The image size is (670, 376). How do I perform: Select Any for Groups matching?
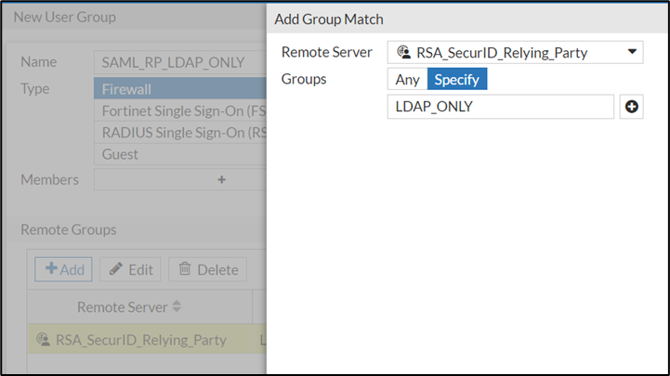point(407,80)
